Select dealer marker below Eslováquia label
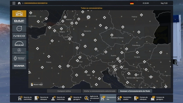 [127, 49]
